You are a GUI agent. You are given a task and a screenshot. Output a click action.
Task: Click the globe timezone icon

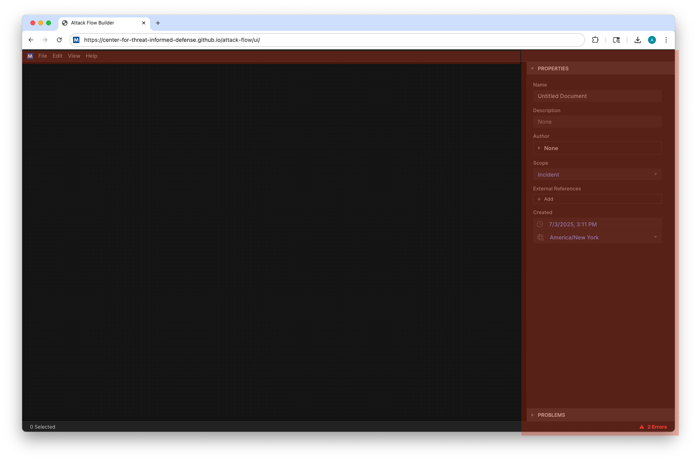pos(540,237)
